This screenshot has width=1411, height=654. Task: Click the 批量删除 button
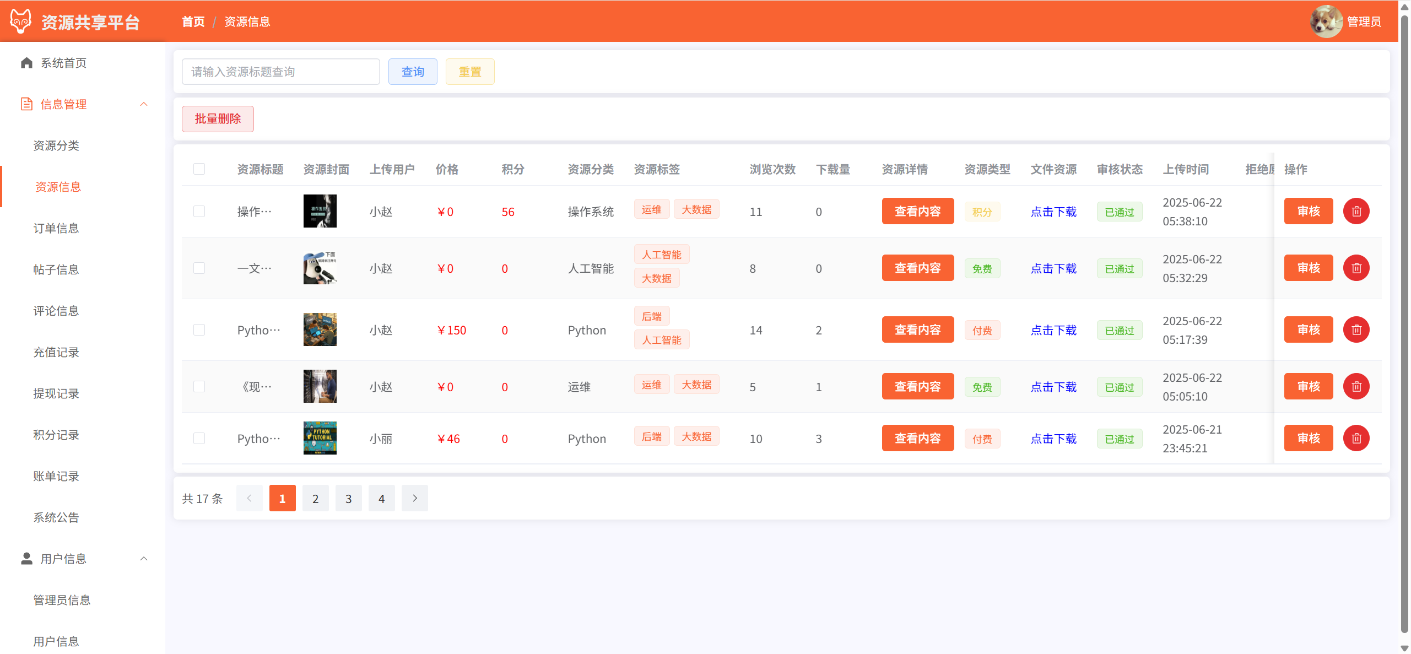click(x=218, y=119)
